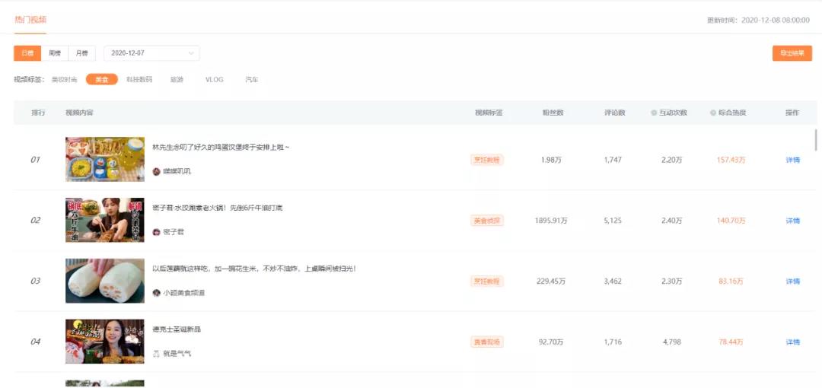
Task: Open 详情 link for rank 01 video
Action: tap(792, 160)
